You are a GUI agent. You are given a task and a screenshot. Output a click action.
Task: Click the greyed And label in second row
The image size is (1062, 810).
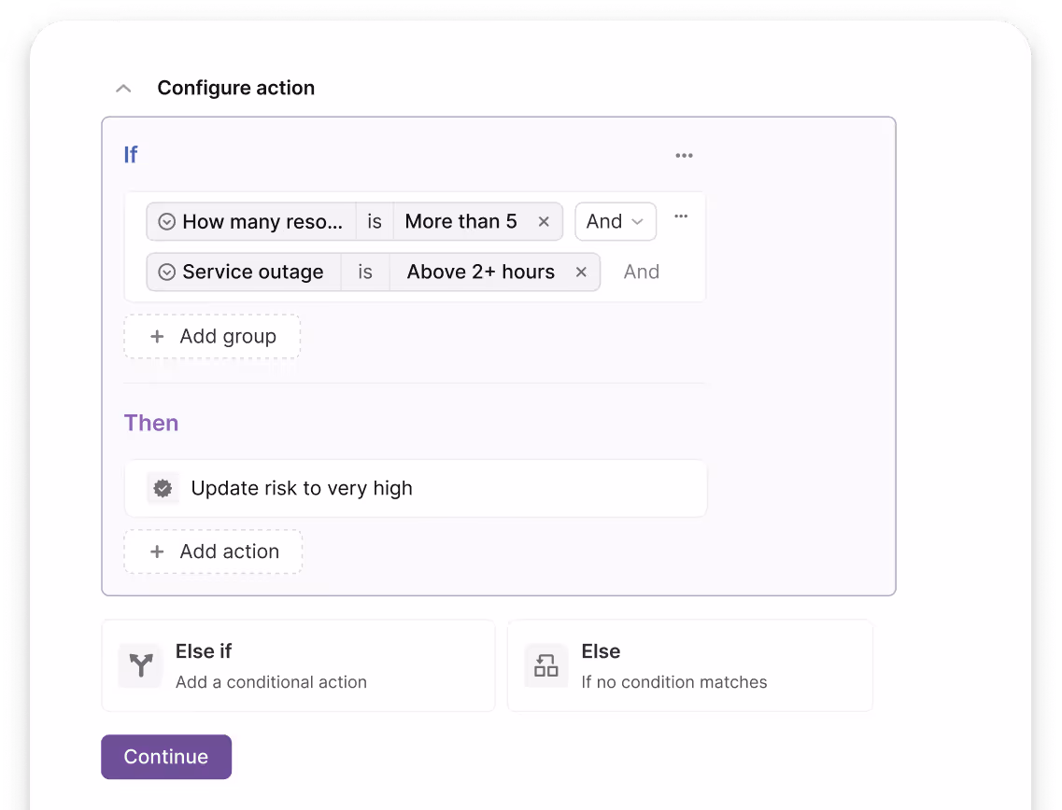coord(642,272)
